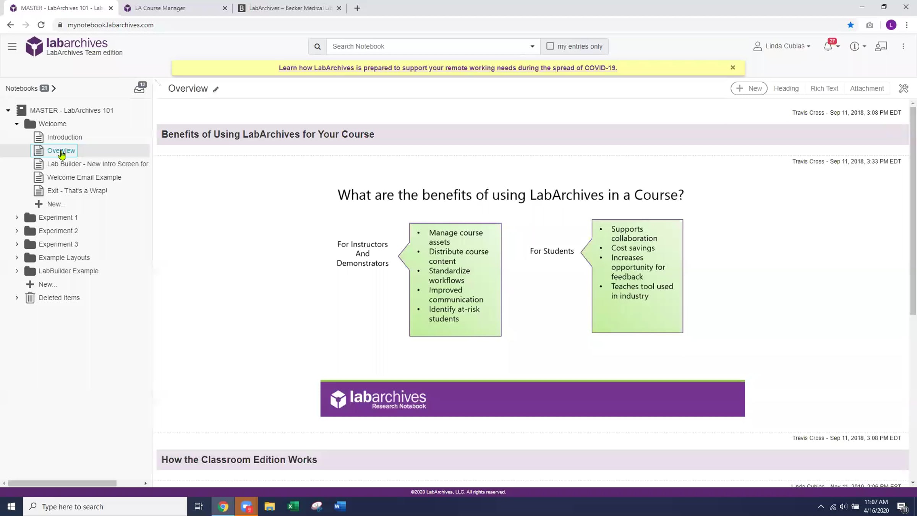The width and height of the screenshot is (917, 516).
Task: Open the Linda Cubias user menu
Action: tap(782, 46)
